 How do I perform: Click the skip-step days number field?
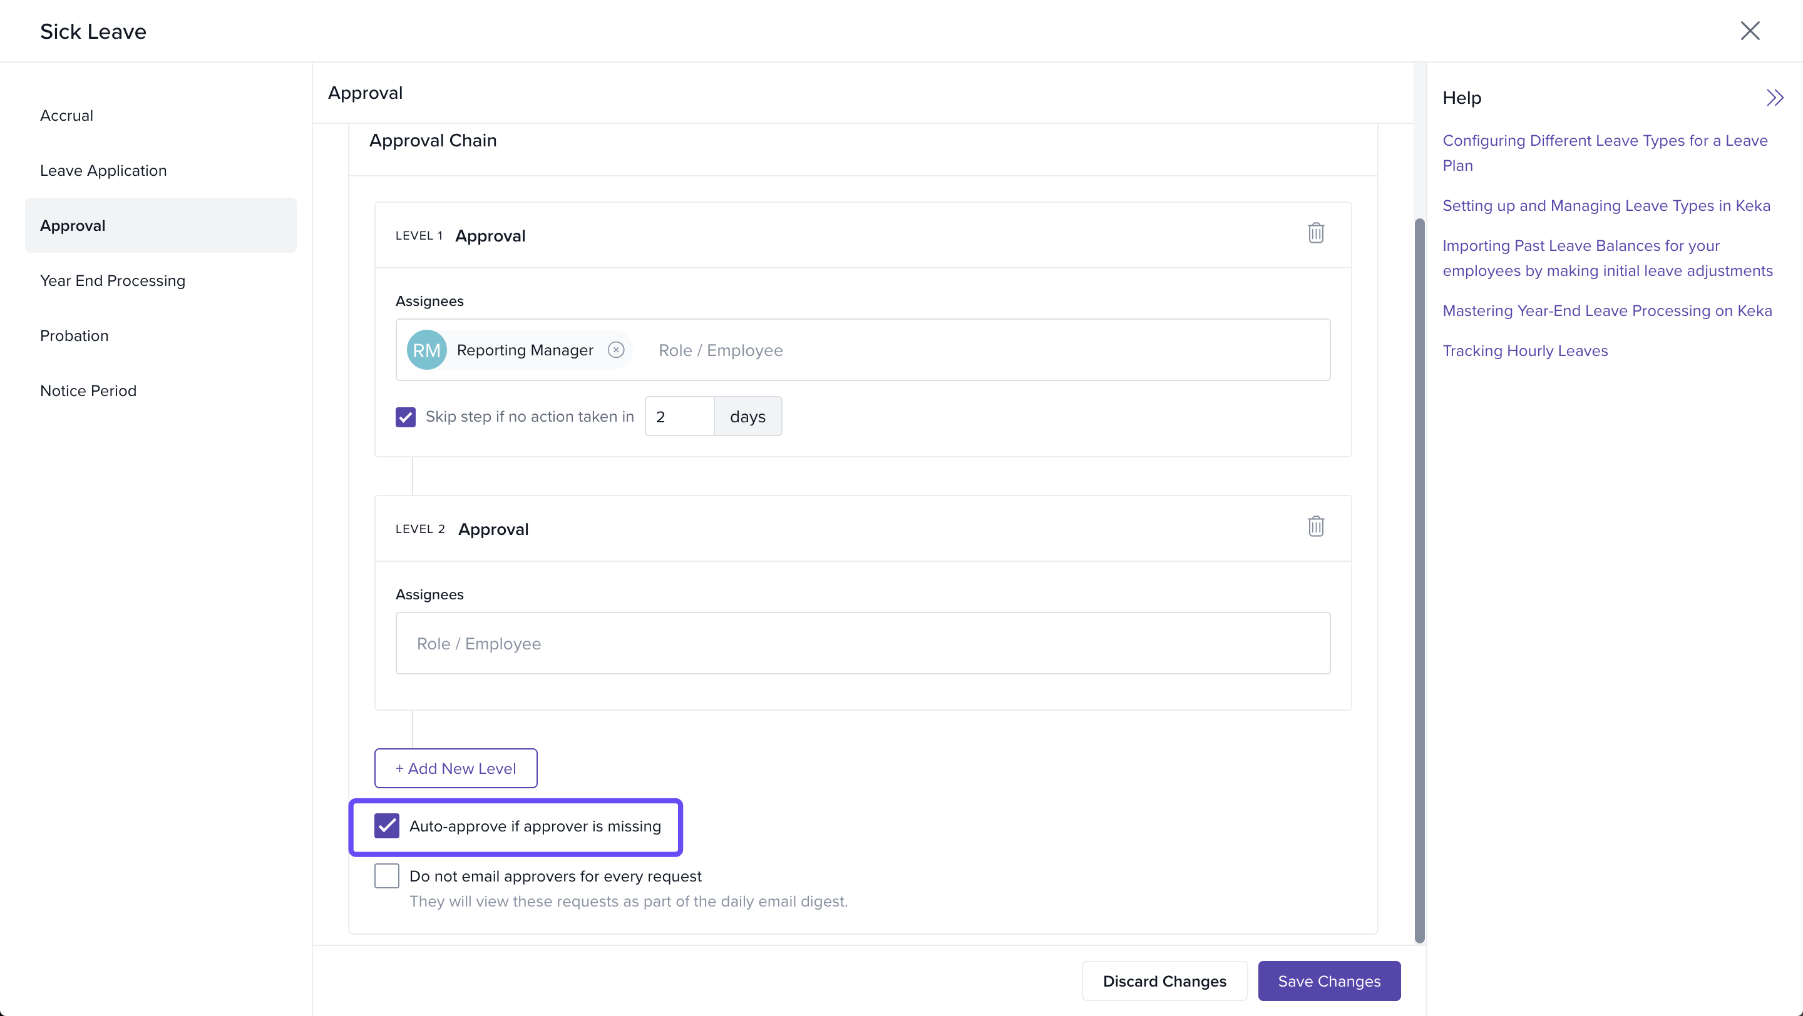click(x=678, y=417)
